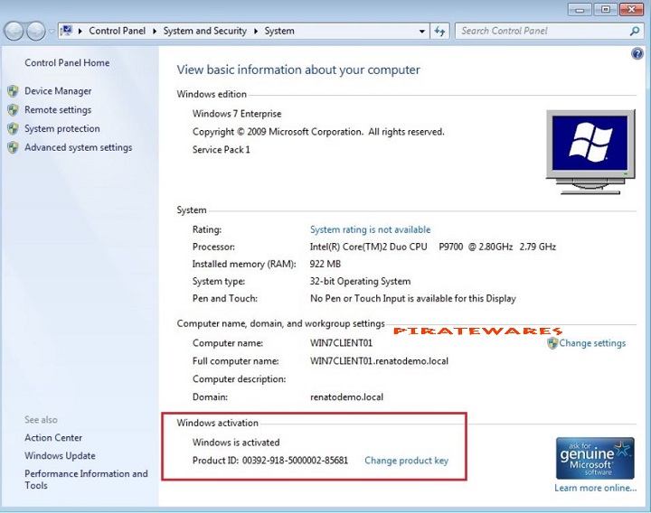Screen dimensions: 651x513
Task: Click the magnifying glass search icon
Action: [x=635, y=31]
